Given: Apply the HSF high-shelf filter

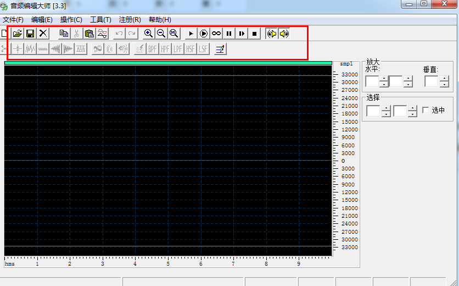Looking at the screenshot, I should click(191, 49).
